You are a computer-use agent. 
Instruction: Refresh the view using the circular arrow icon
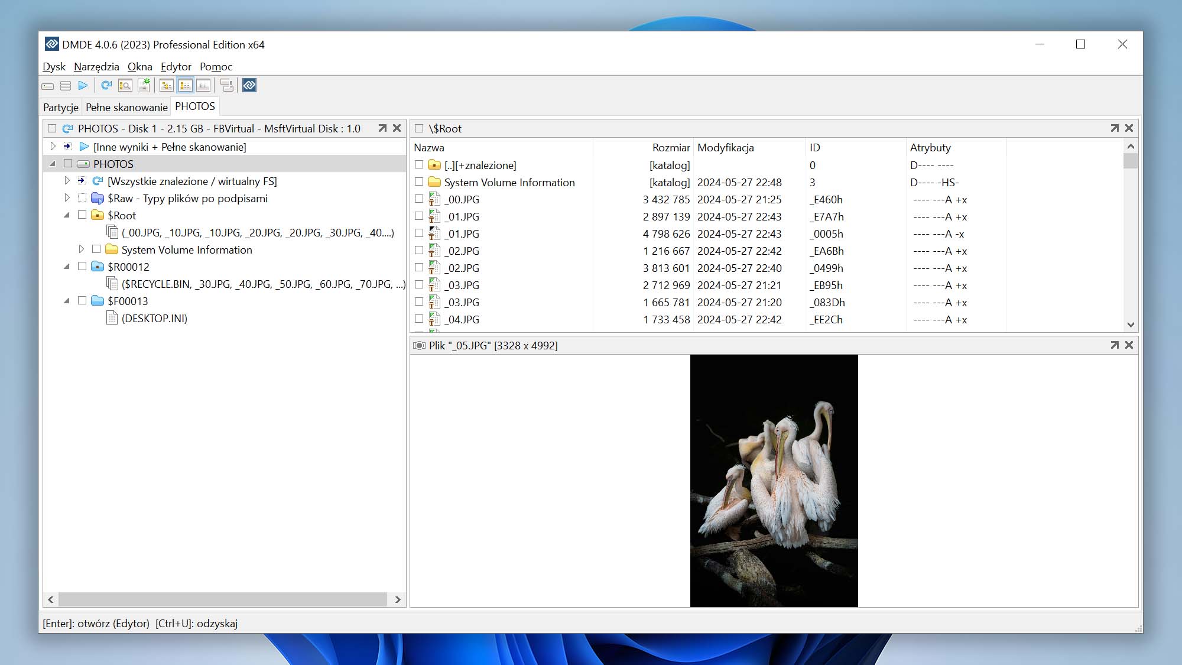[106, 85]
